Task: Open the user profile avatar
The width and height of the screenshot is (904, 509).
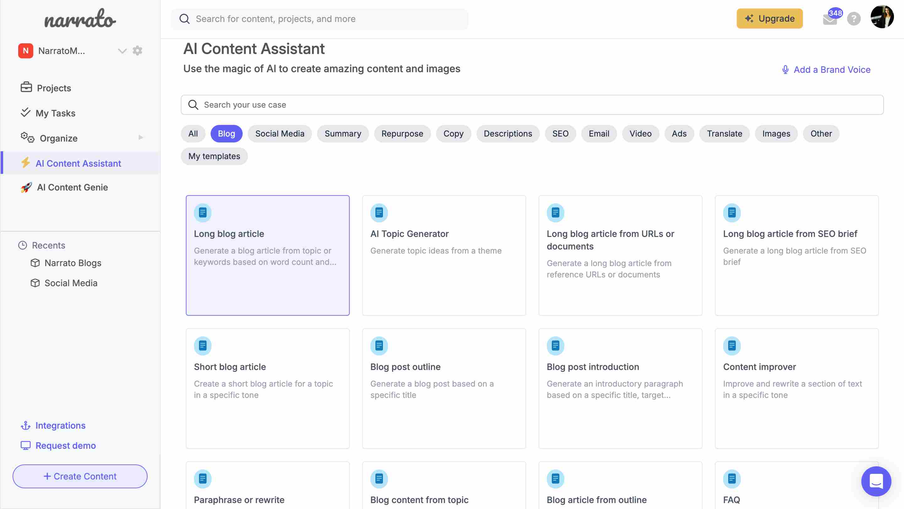Action: (x=882, y=17)
